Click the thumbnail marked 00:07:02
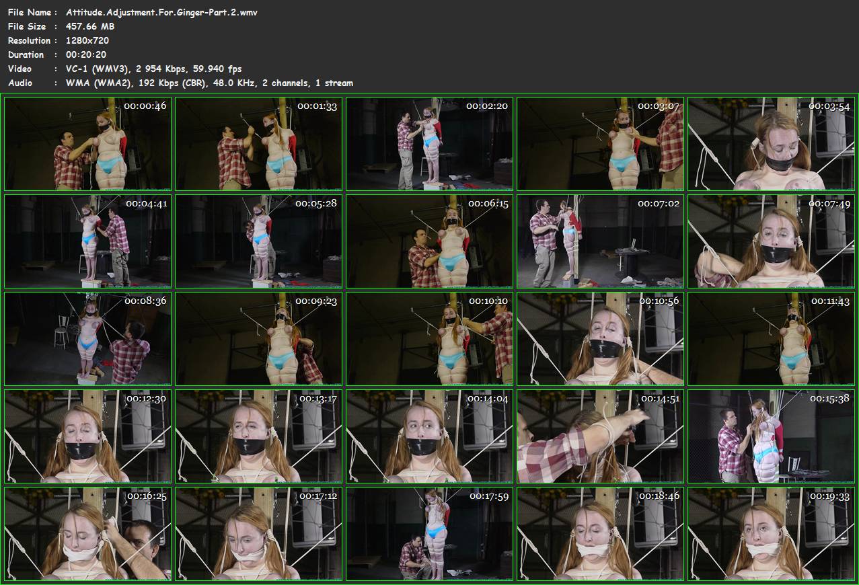 (600, 241)
